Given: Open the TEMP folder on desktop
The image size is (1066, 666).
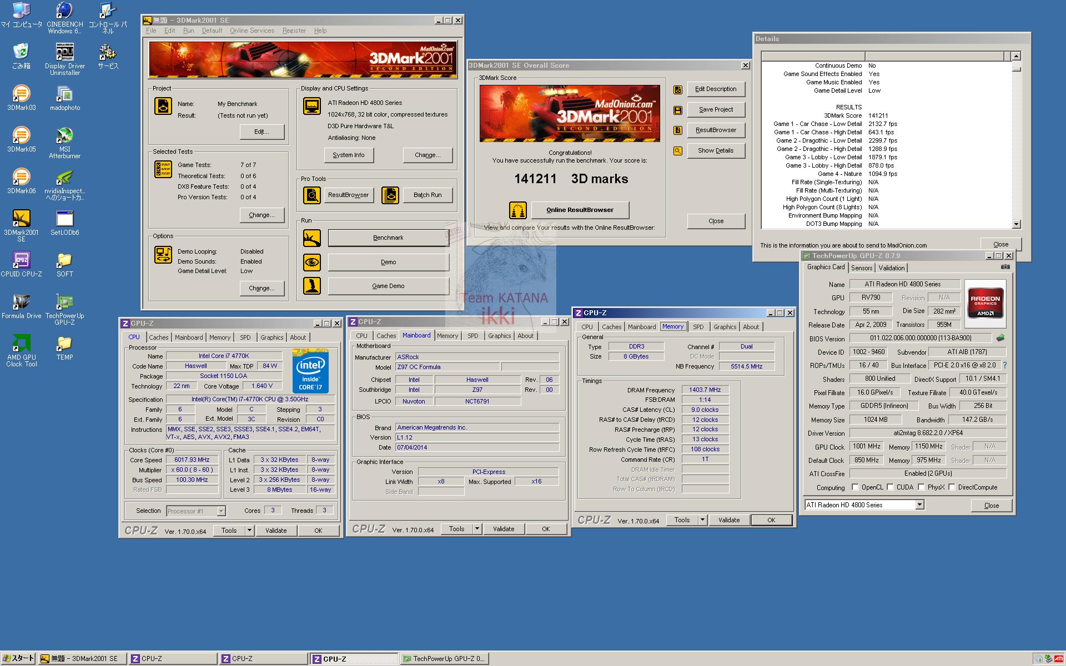Looking at the screenshot, I should pyautogui.click(x=65, y=347).
